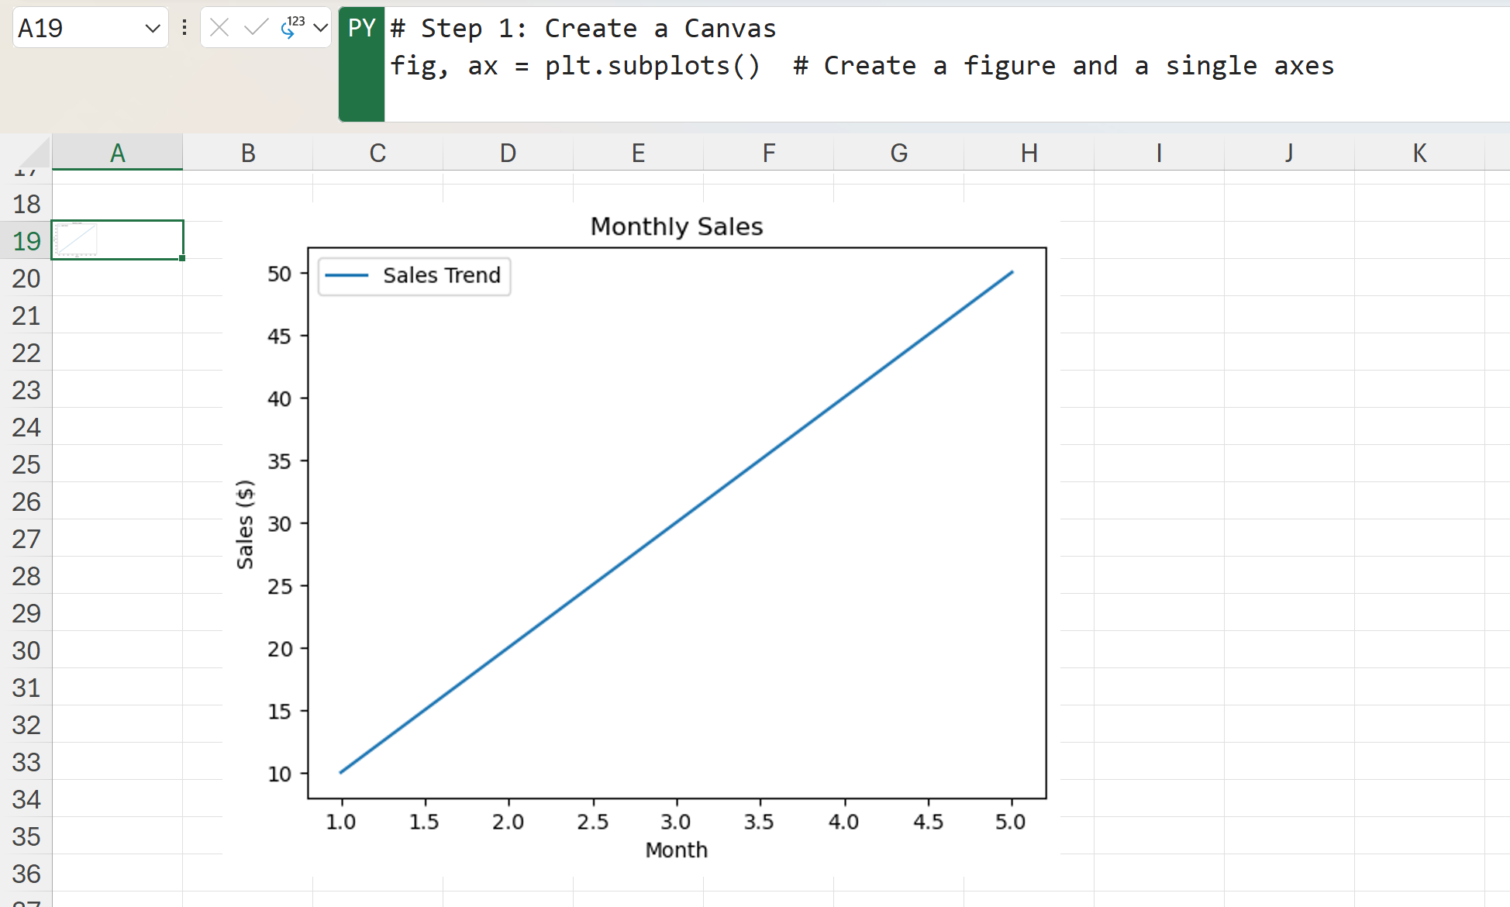
Task: Click the Monthly Sales chart title
Action: (676, 226)
